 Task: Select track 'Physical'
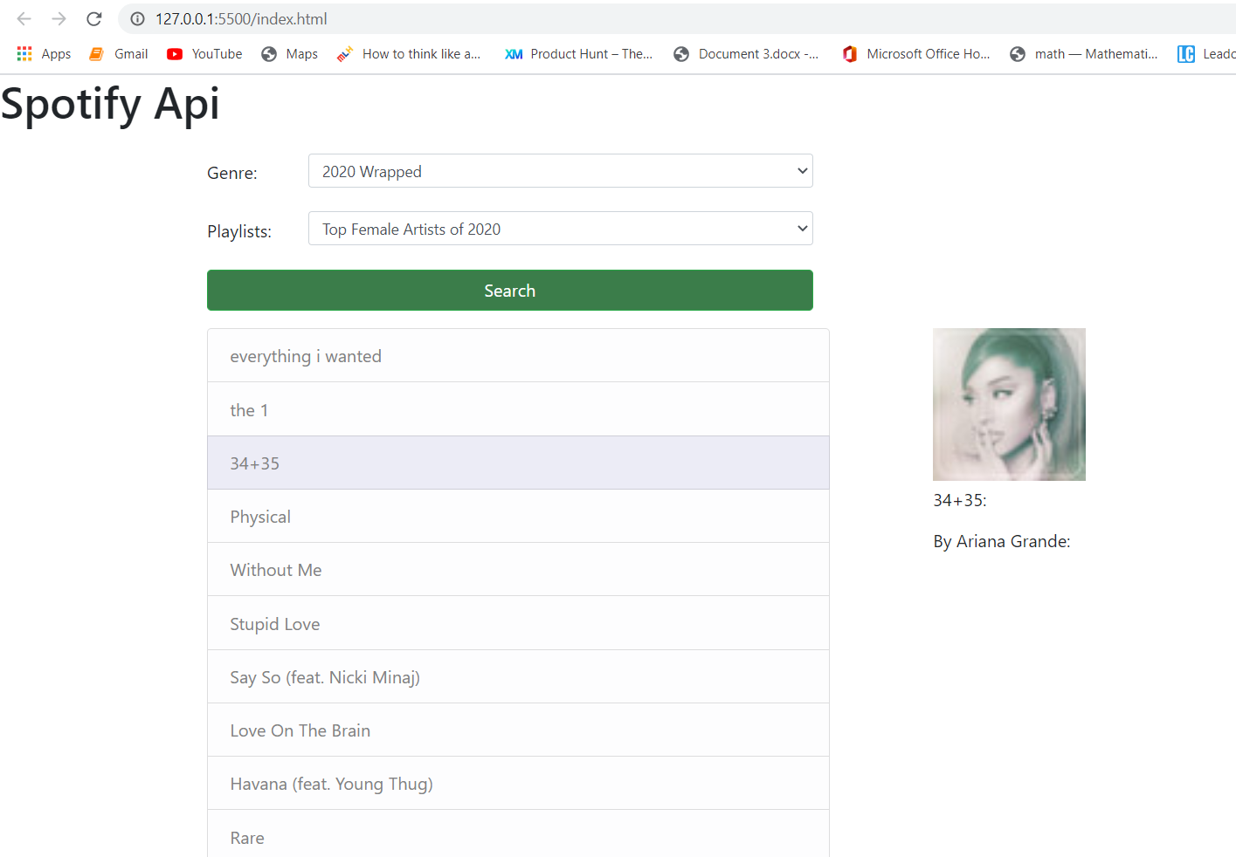(x=518, y=517)
